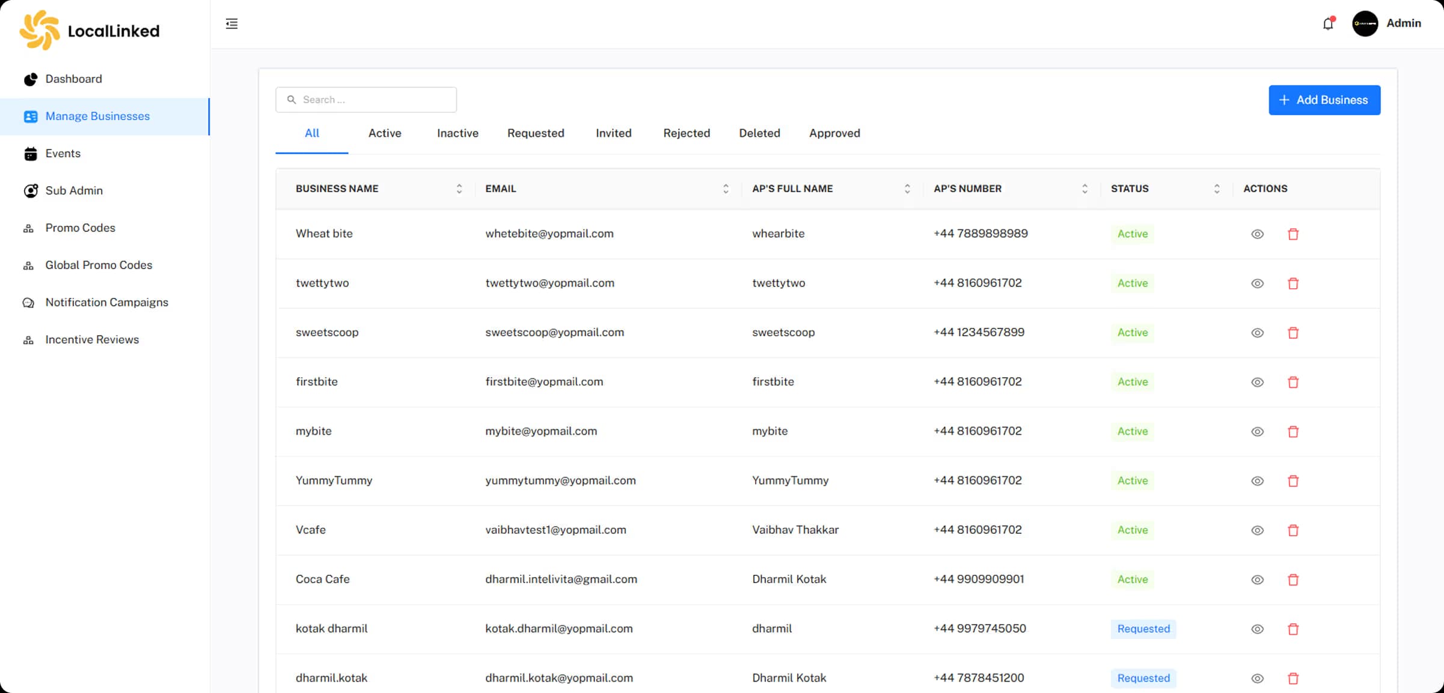
Task: Delete the firstbite business
Action: point(1293,382)
